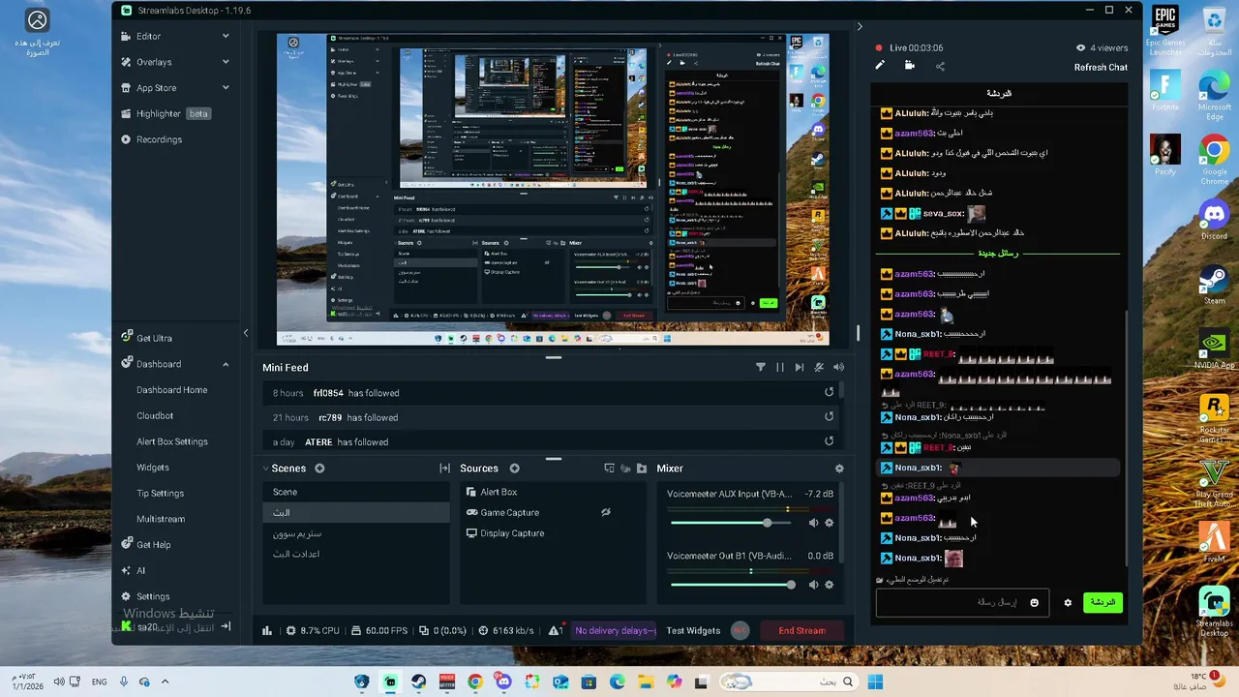
Task: Replay rc789 follow alert
Action: click(829, 417)
